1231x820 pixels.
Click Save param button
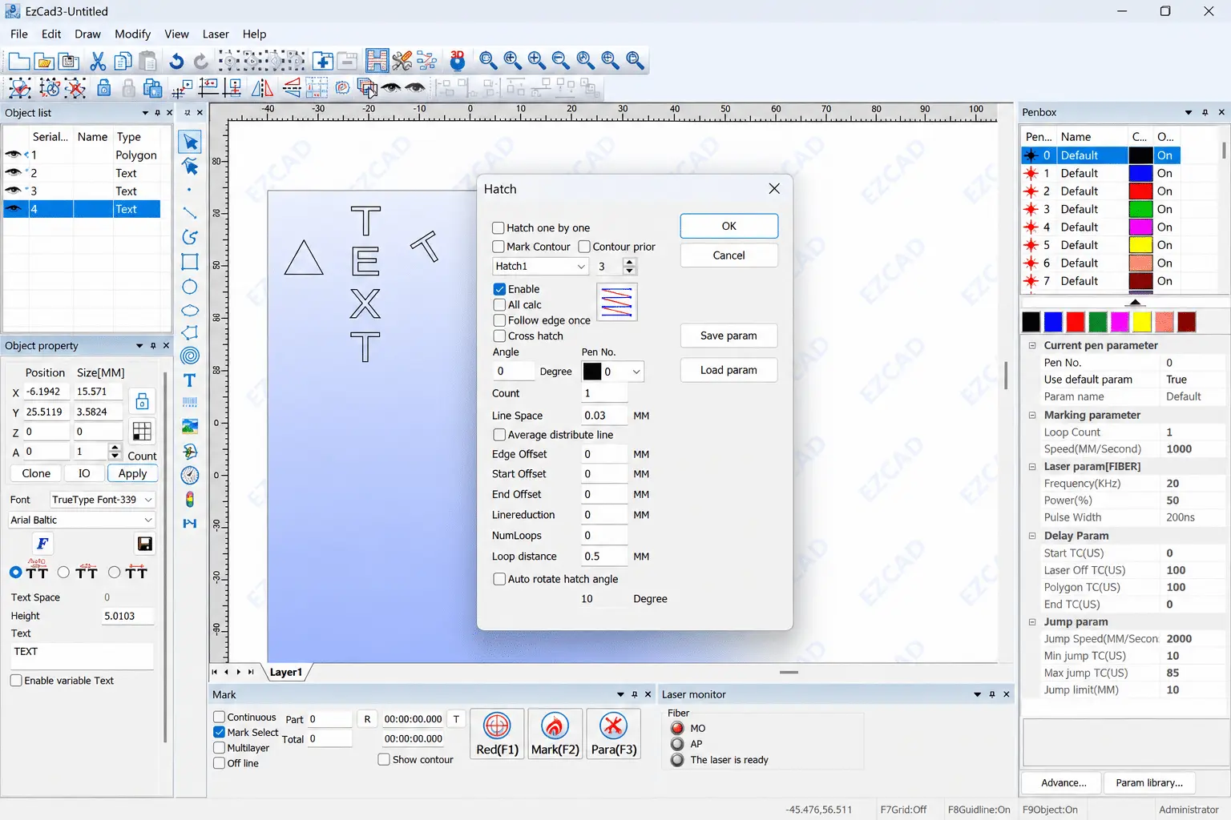[729, 336]
